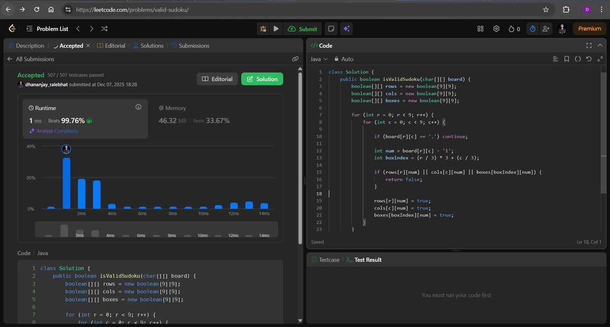The image size is (610, 327).
Task: Click the tallest runtime distribution bar
Action: pyautogui.click(x=66, y=183)
